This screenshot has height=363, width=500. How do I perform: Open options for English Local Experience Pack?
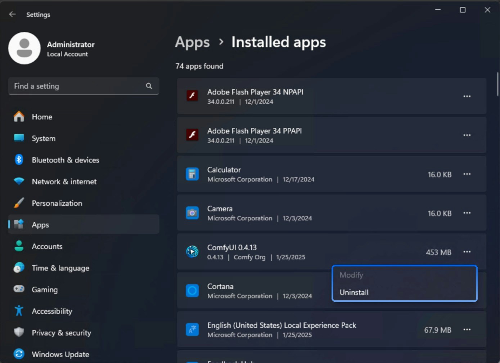pyautogui.click(x=467, y=330)
